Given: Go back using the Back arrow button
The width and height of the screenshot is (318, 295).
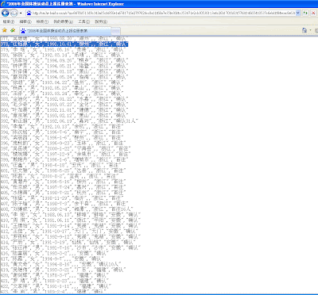Looking at the screenshot, I should point(6,13).
